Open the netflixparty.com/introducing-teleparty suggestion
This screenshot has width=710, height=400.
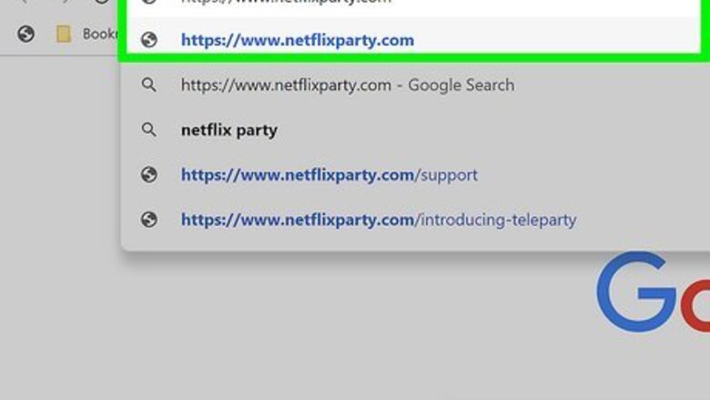(x=378, y=219)
